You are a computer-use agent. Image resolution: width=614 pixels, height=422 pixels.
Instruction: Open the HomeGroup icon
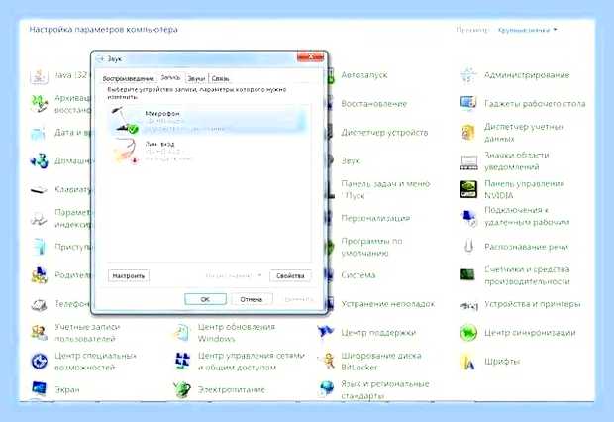[40, 161]
